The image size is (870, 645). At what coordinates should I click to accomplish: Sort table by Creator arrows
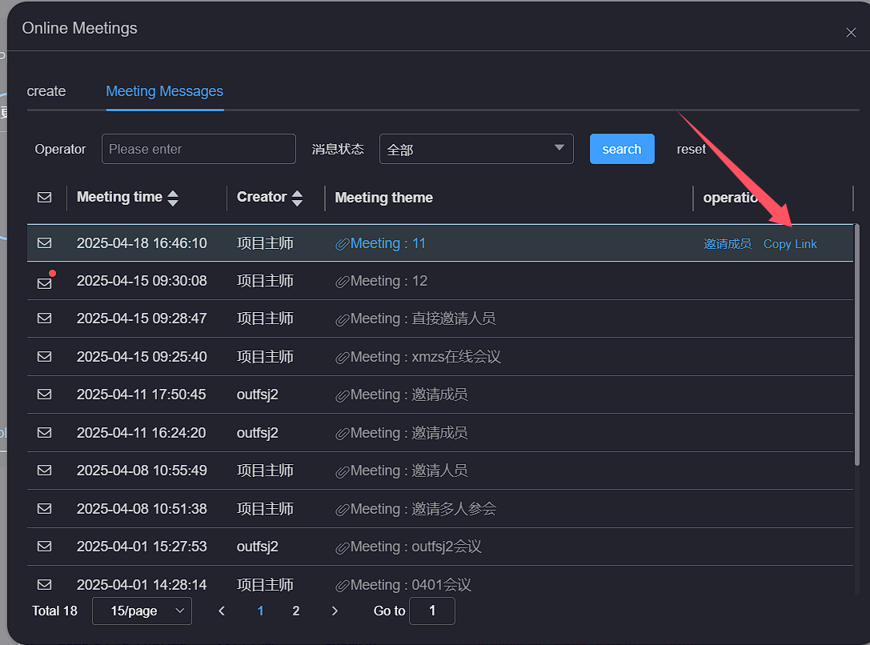click(298, 198)
